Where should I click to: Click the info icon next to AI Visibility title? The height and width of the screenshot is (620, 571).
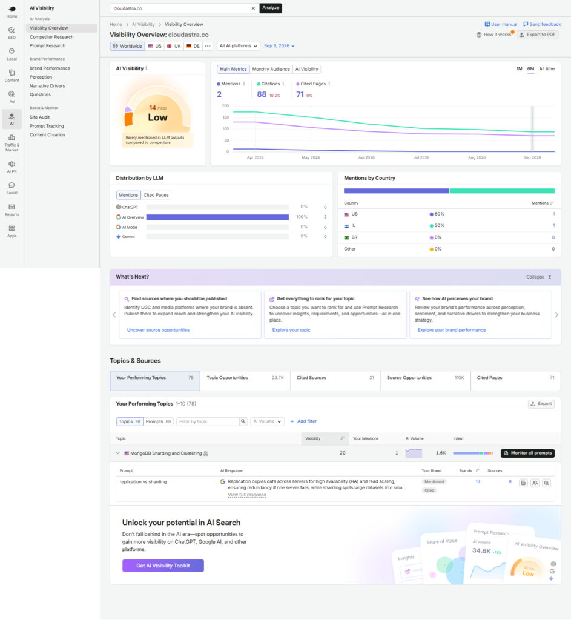[147, 68]
